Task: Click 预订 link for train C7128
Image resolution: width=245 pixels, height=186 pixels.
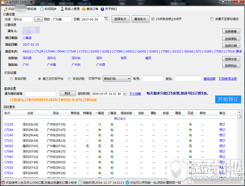Action: [x=222, y=124]
